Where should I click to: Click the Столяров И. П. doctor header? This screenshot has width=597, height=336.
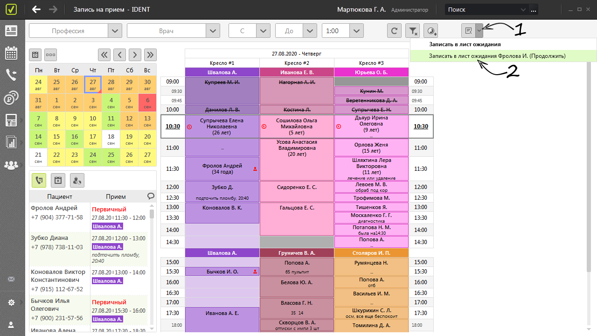tap(371, 252)
